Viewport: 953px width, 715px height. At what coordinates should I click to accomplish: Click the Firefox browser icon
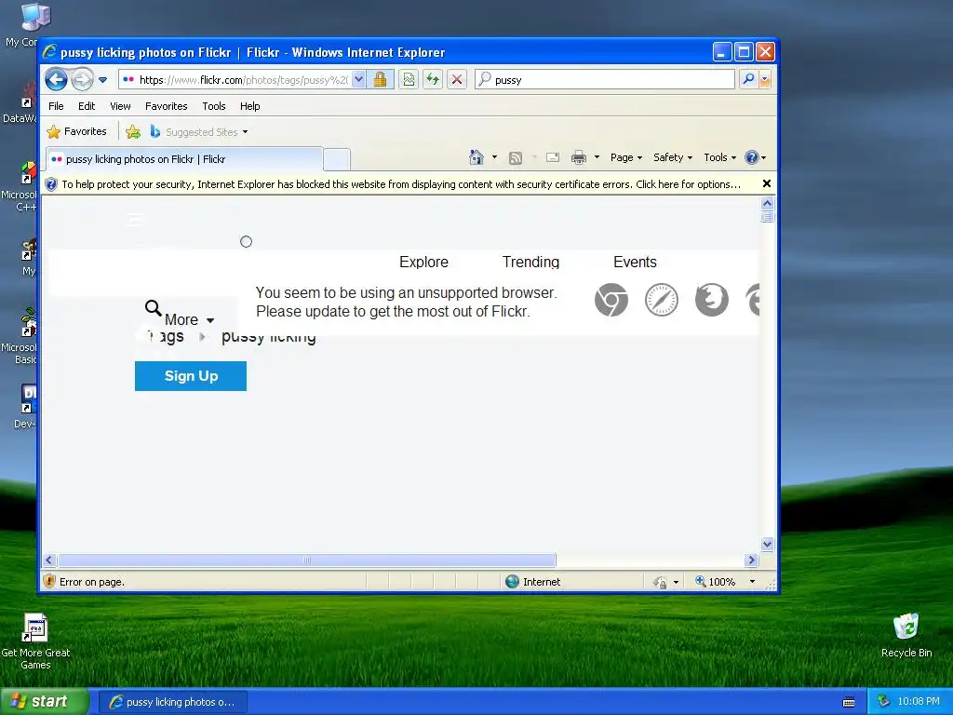coord(712,300)
